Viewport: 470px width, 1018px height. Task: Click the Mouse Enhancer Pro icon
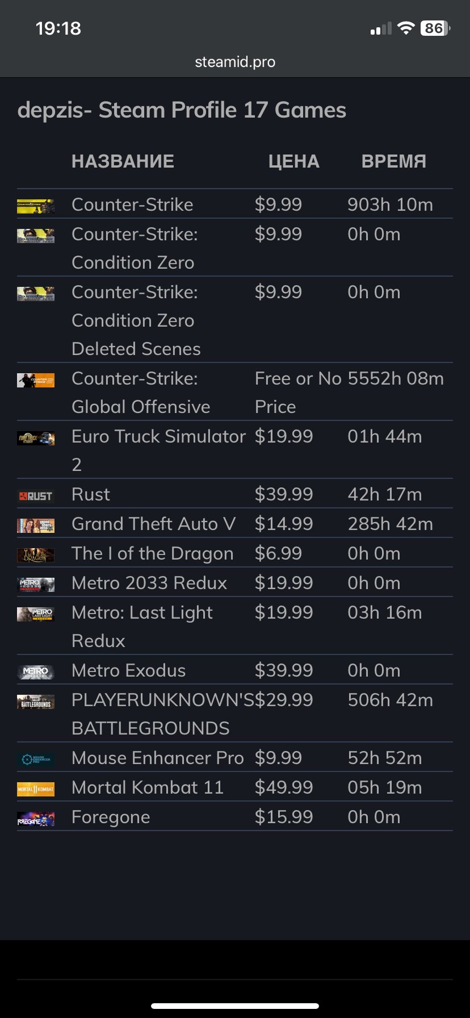click(36, 760)
